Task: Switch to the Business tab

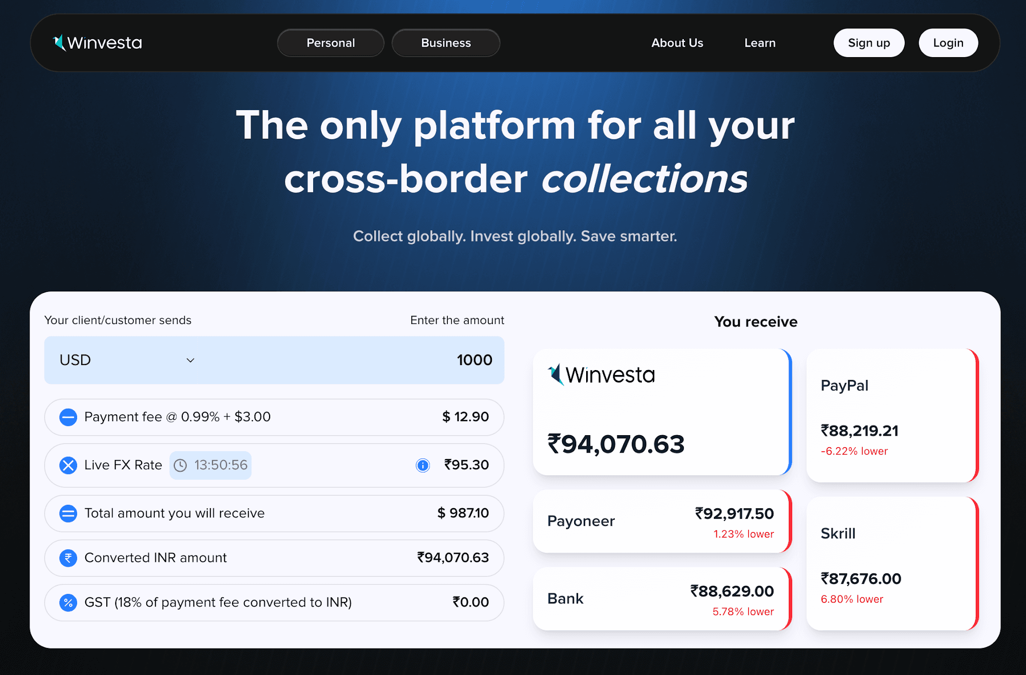Action: [446, 43]
